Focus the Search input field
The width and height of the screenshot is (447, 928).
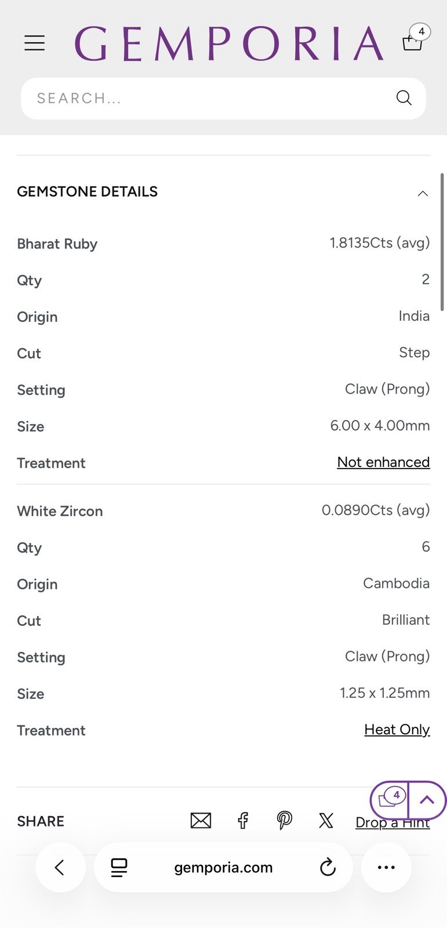pyautogui.click(x=223, y=99)
